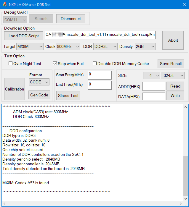This screenshot has height=207, width=189.
Task: Open the SIZE count dropdown showing 4
Action: pos(152,75)
